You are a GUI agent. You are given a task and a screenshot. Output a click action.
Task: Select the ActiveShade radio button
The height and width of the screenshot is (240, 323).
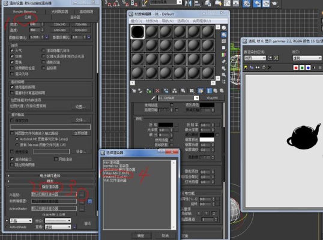7,227
